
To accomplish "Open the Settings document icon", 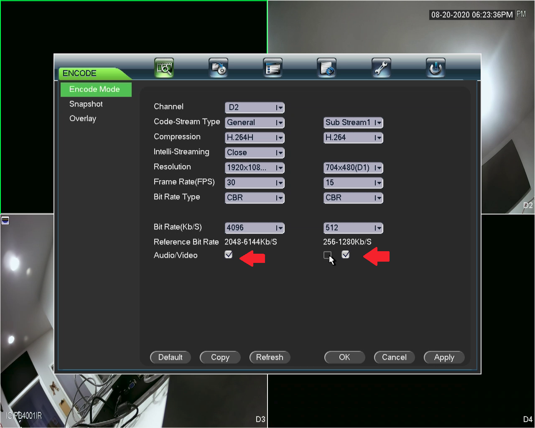I will [x=327, y=67].
